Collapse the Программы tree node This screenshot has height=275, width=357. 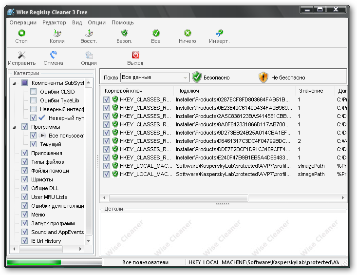15,127
